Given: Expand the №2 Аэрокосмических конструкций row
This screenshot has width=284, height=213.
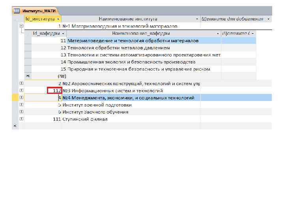Looking at the screenshot, I should click(21, 83).
